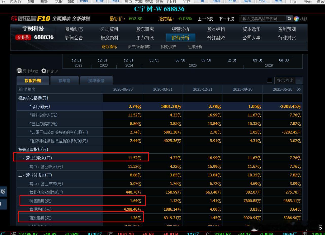Click the 2025-06-30 column header
The height and width of the screenshot is (235, 325).
click(x=283, y=89)
